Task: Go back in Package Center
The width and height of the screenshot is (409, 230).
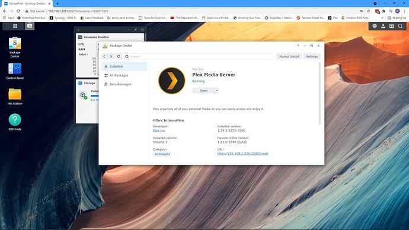Action: point(104,56)
